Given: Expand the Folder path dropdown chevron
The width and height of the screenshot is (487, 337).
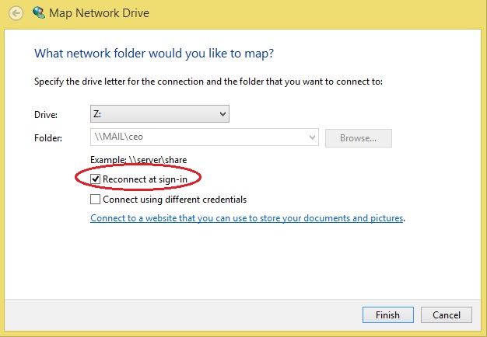Looking at the screenshot, I should coord(312,137).
